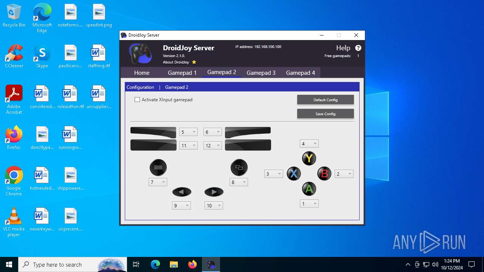Viewport: 484px width, 272px height.
Task: Select the Gamepad 2 tab
Action: click(222, 72)
